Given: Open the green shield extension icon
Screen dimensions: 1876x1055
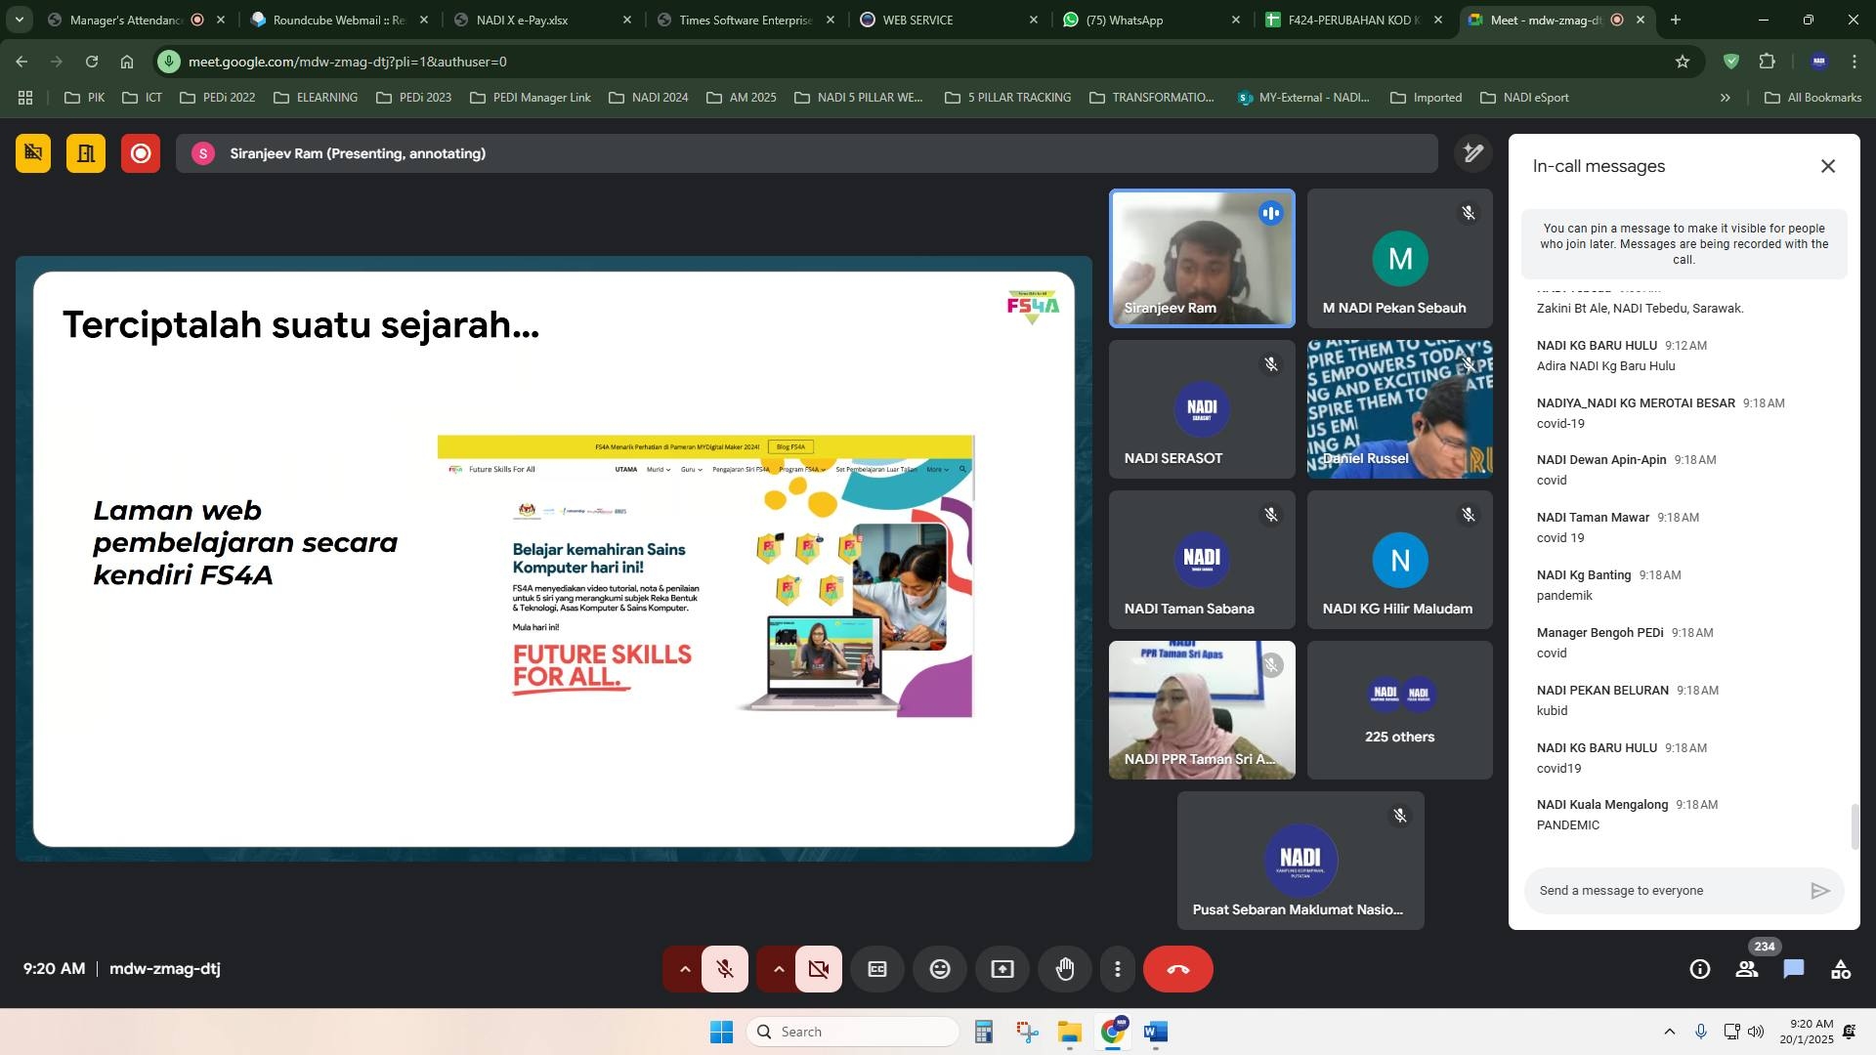Looking at the screenshot, I should [x=1730, y=62].
